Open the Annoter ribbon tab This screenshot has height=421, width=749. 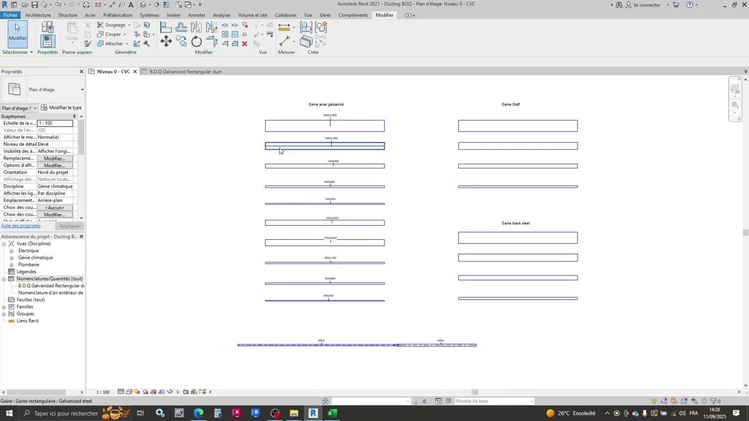click(197, 15)
